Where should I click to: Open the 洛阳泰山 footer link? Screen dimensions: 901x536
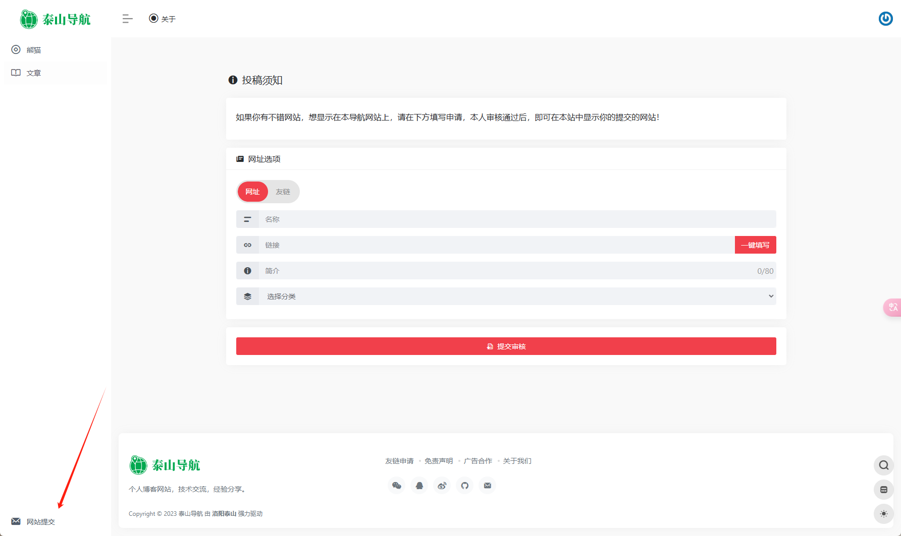tap(224, 513)
